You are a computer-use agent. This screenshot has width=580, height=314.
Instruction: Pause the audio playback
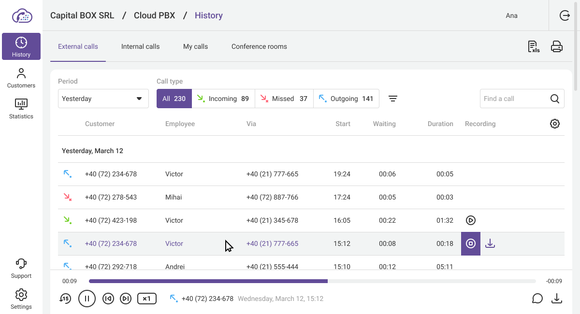click(x=87, y=299)
